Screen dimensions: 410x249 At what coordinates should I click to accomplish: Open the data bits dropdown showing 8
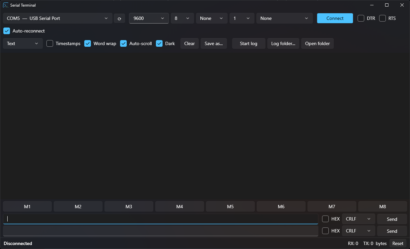pos(182,18)
